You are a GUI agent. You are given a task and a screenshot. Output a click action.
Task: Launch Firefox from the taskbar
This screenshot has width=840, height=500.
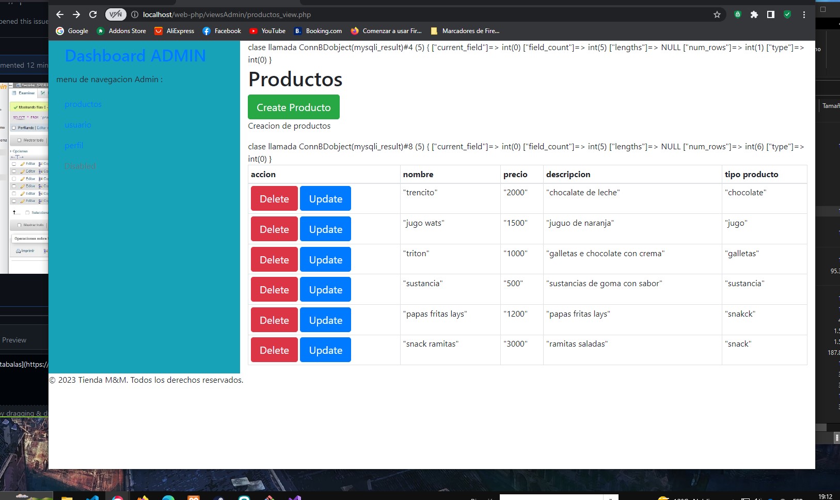(141, 497)
